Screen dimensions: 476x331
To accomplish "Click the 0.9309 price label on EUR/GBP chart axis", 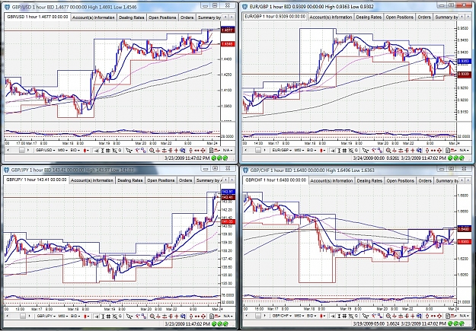I will tap(464, 74).
